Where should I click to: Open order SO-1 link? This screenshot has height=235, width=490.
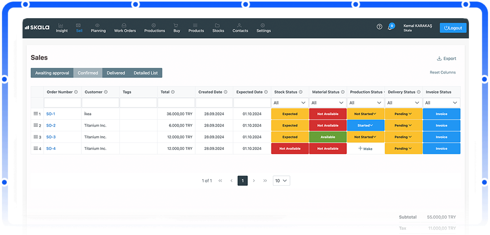coord(51,114)
